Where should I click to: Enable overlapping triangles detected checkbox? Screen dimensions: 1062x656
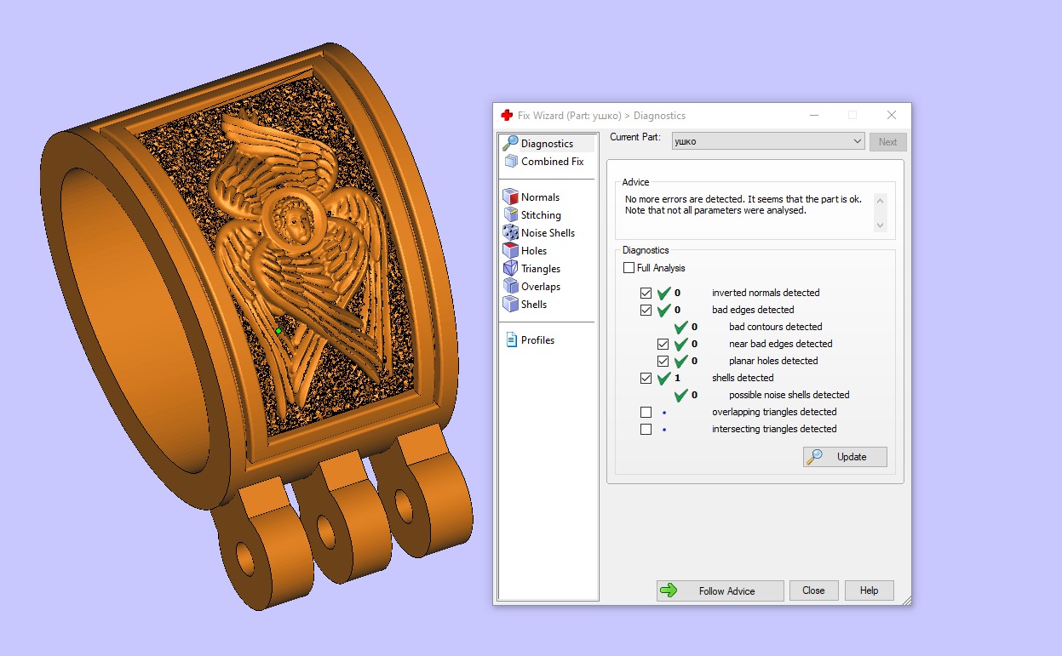click(x=646, y=412)
